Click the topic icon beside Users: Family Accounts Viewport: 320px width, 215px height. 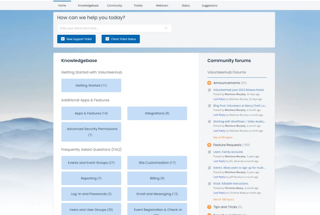click(x=209, y=152)
